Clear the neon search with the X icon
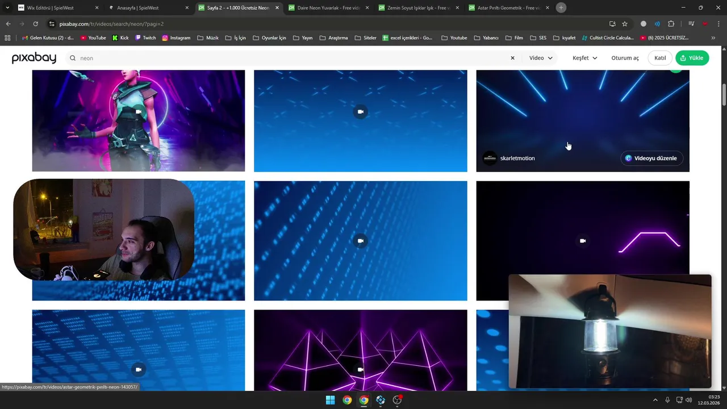The width and height of the screenshot is (727, 409). [x=512, y=58]
